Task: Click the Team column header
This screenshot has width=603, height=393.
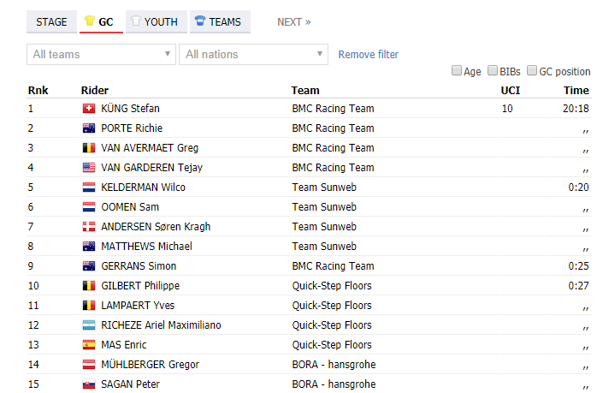Action: [x=305, y=91]
